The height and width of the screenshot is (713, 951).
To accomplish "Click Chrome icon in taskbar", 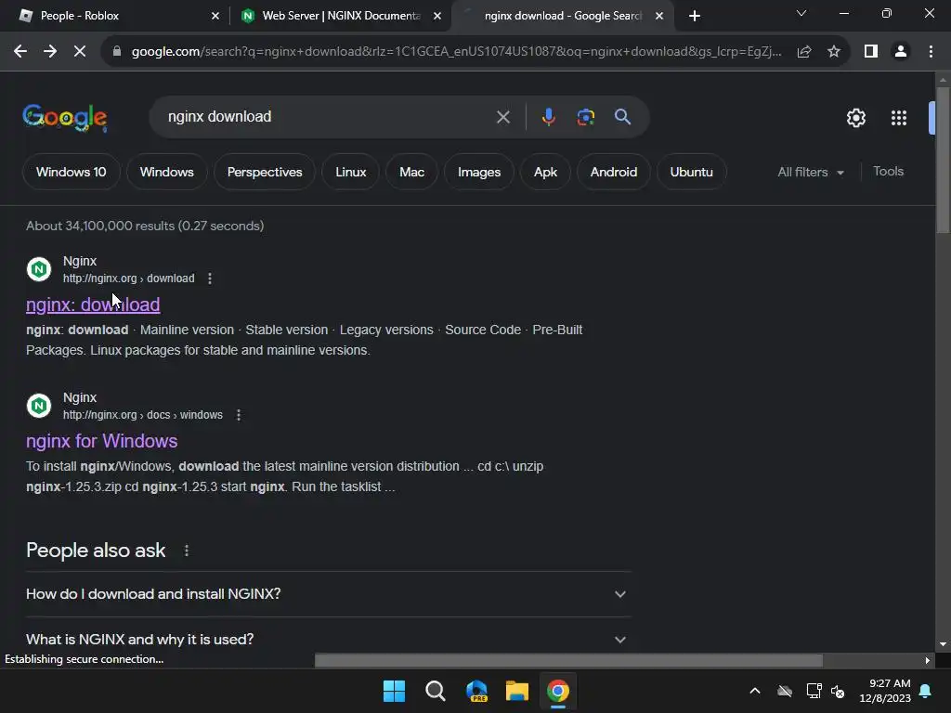I will pos(558,691).
